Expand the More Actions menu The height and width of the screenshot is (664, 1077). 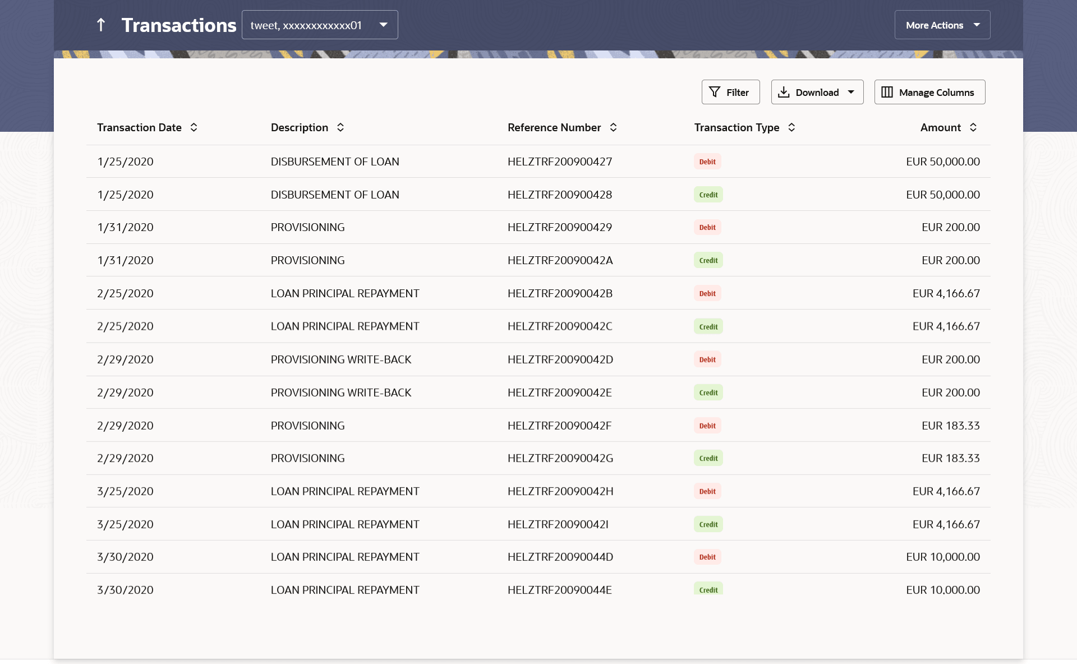(942, 25)
